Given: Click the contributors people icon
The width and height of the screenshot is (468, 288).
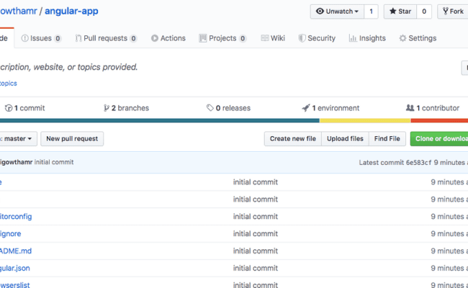Looking at the screenshot, I should [410, 108].
